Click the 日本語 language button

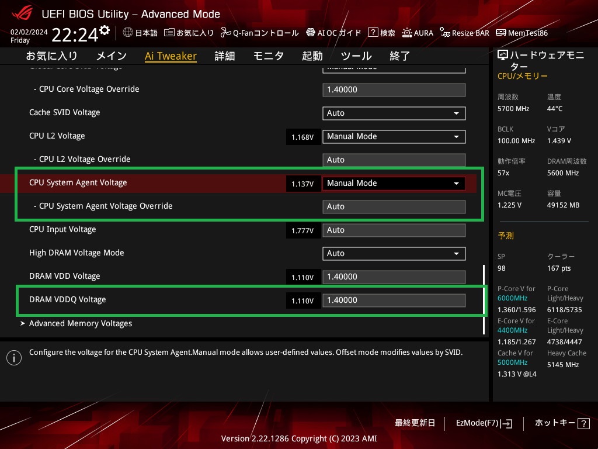click(x=140, y=33)
